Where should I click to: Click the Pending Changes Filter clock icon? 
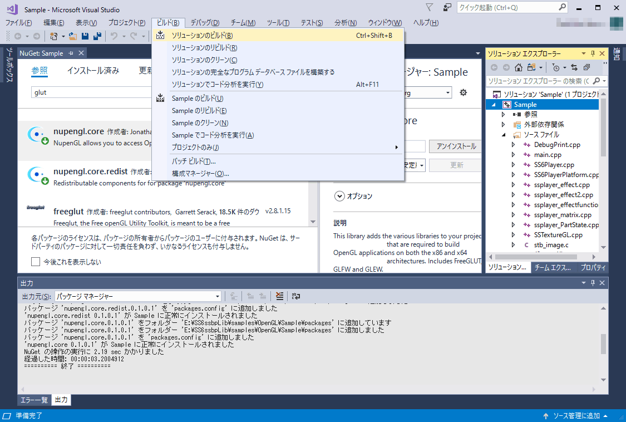click(x=556, y=67)
